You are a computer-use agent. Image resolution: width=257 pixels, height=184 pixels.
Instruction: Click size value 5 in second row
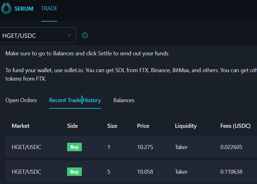pyautogui.click(x=109, y=172)
